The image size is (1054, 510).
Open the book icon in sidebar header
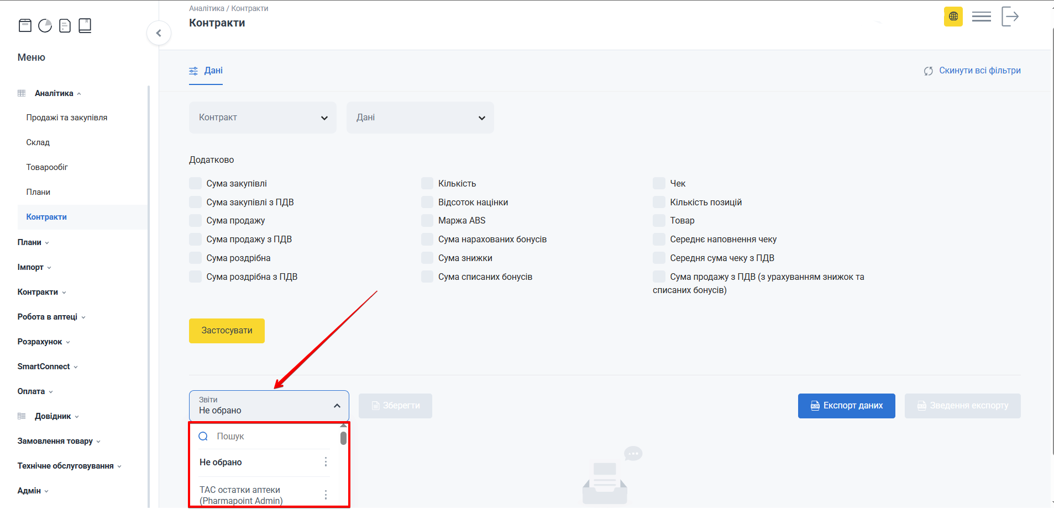point(85,25)
